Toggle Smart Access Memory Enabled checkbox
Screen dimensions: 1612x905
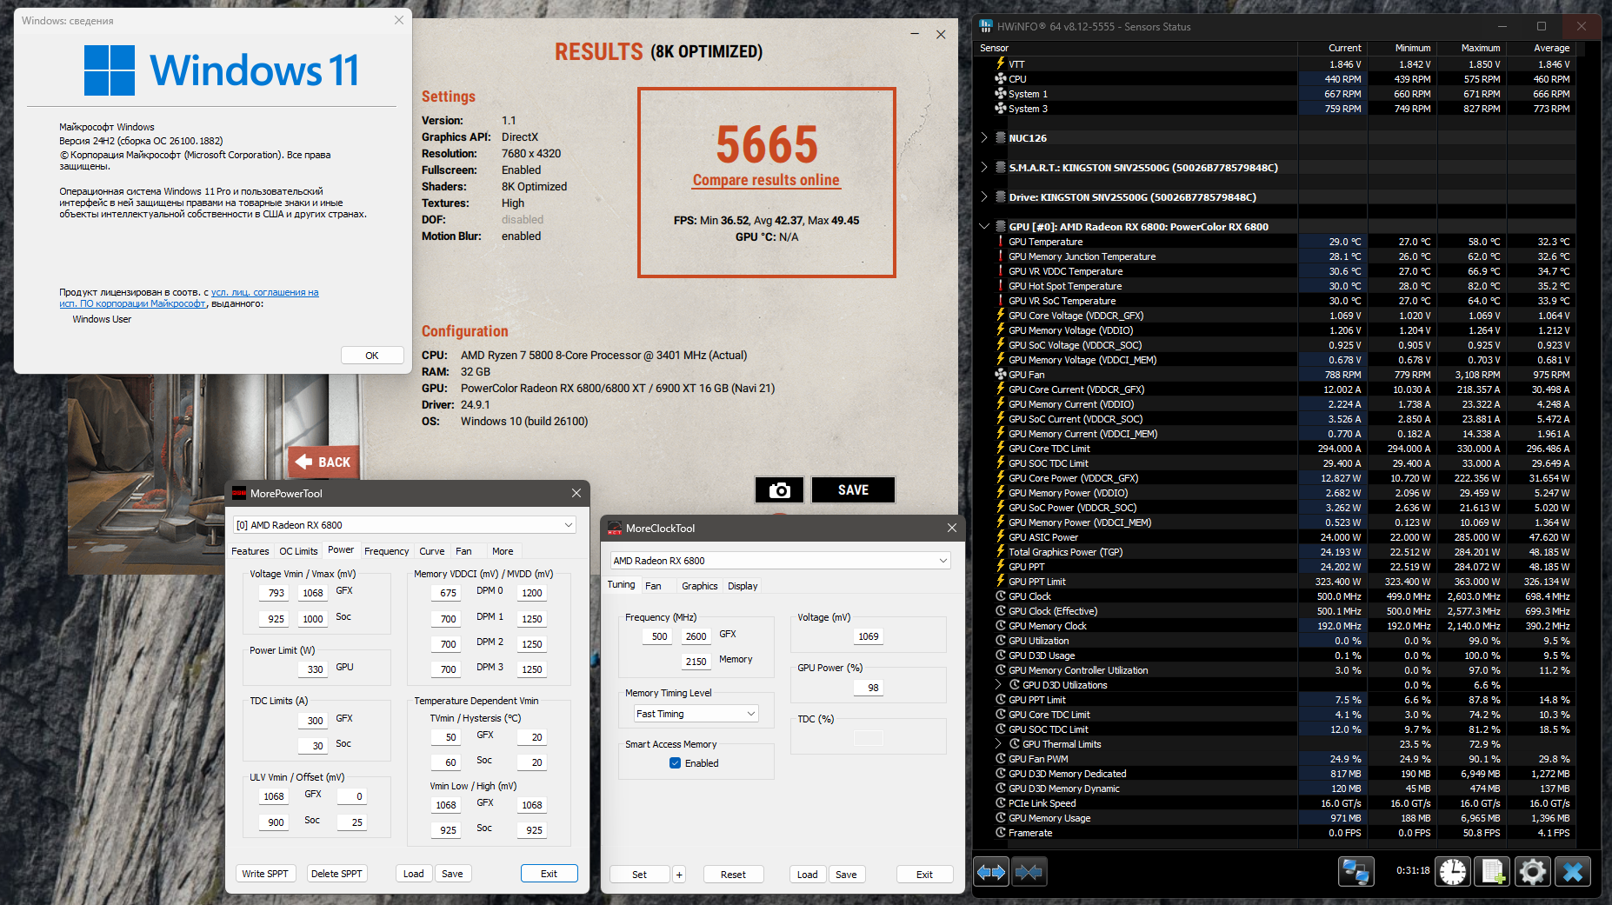pyautogui.click(x=676, y=763)
